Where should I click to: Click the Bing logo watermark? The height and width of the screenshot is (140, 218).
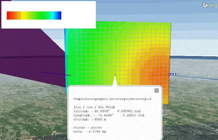coord(209,5)
